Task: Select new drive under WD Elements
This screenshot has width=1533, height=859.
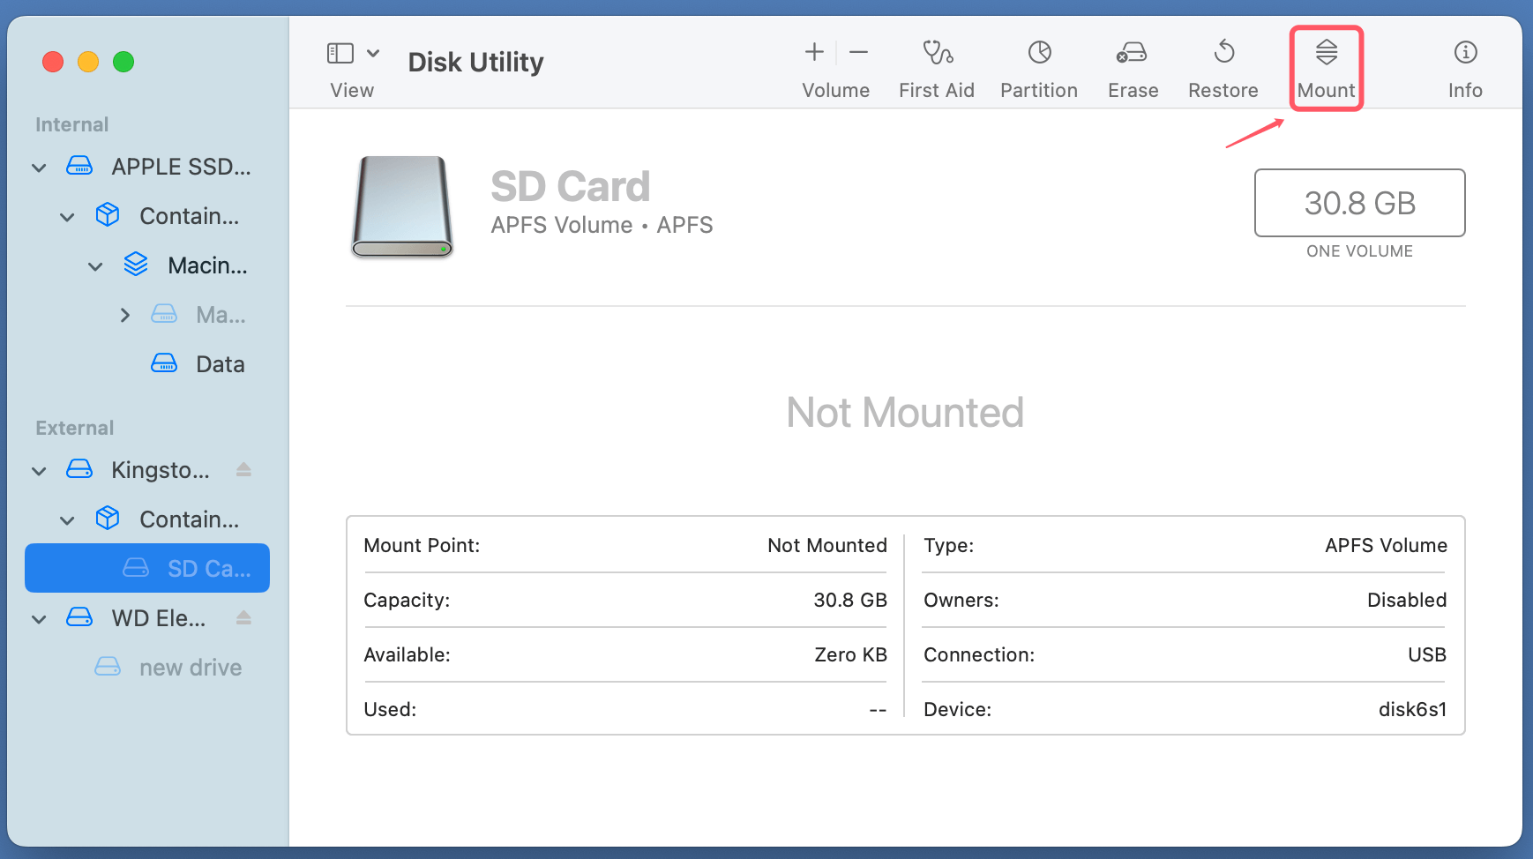Action: [191, 667]
